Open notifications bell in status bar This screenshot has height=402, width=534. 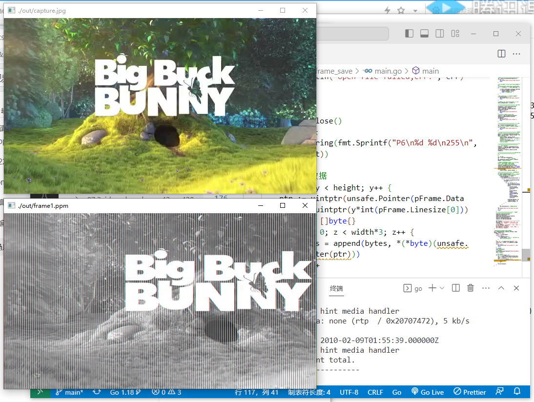(x=517, y=392)
